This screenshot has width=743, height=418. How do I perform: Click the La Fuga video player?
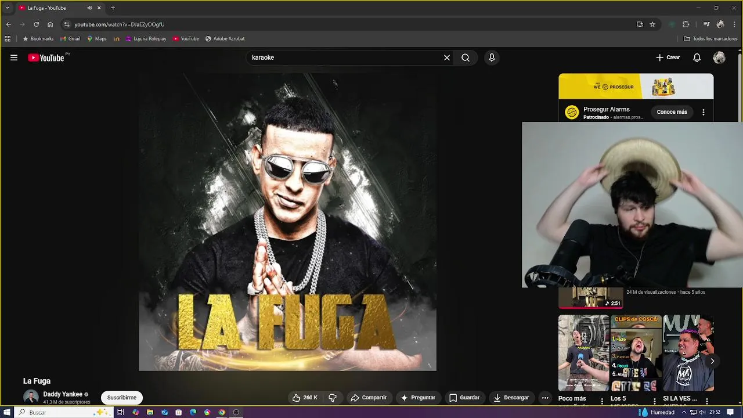(x=287, y=221)
